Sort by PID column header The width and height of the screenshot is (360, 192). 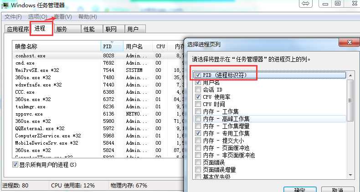point(112,46)
